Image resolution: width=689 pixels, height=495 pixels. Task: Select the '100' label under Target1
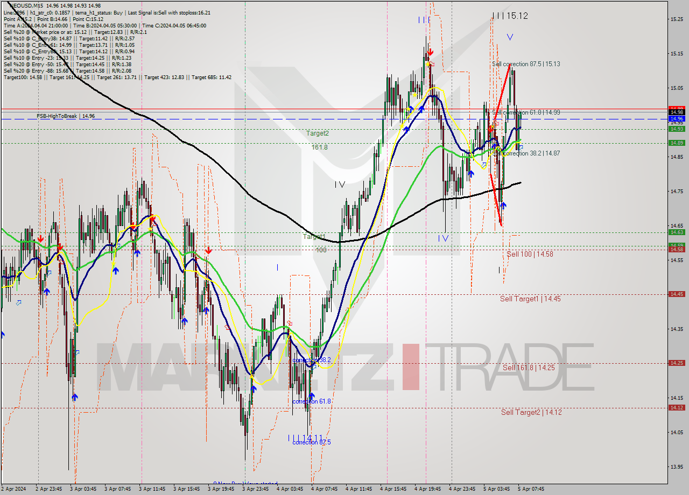pos(321,250)
